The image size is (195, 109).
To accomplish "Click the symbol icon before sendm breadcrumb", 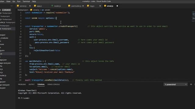I will click(x=43, y=10).
